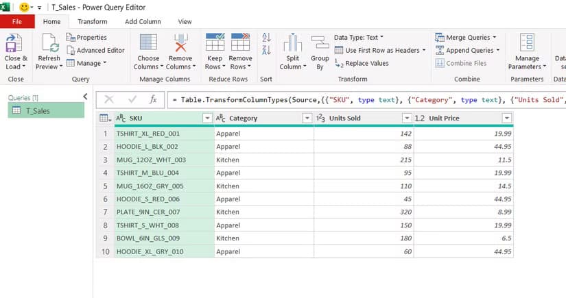Viewport: 566px width, 298px height.
Task: Click the Unit Price decimal type icon
Action: [x=420, y=119]
